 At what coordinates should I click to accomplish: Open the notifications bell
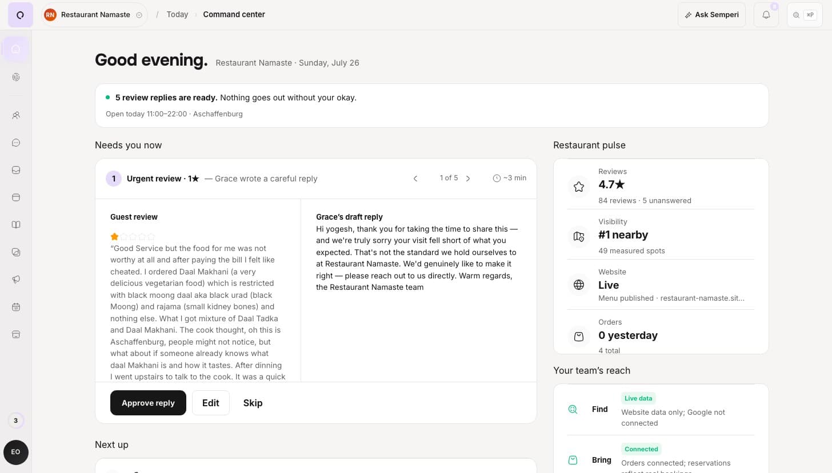coord(766,15)
